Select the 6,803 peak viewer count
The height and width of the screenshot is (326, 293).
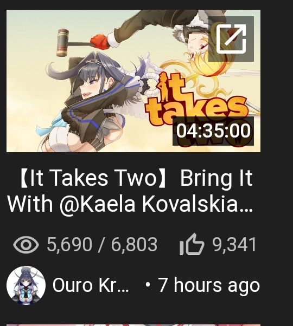134,245
